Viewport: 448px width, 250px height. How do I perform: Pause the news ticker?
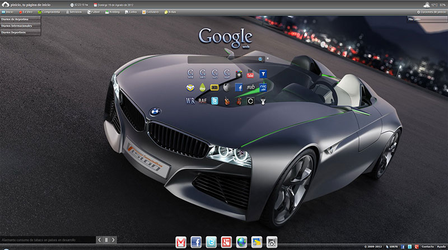(x=106, y=240)
